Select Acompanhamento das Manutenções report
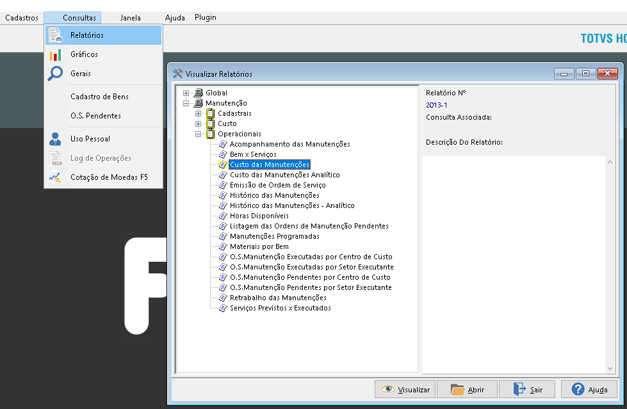 click(289, 144)
